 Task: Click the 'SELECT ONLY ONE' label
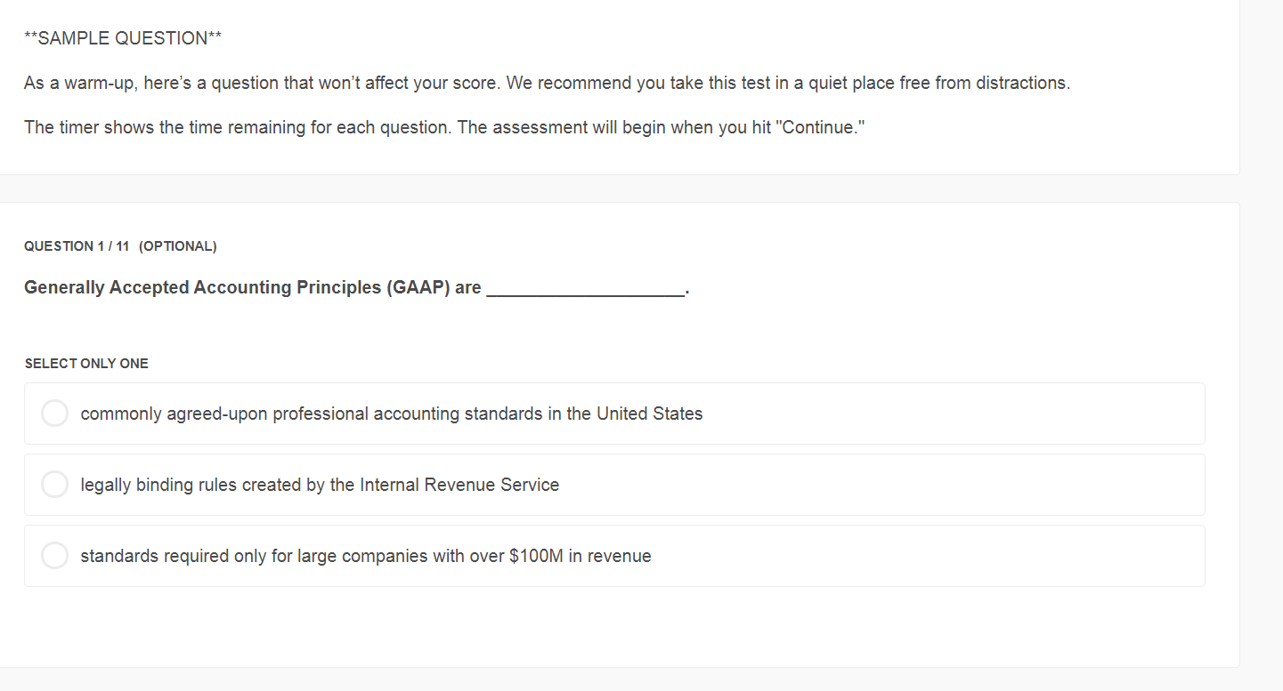point(86,363)
